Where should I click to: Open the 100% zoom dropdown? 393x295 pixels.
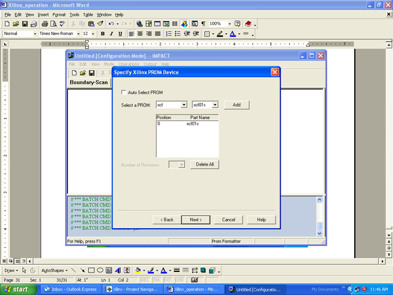(x=229, y=24)
